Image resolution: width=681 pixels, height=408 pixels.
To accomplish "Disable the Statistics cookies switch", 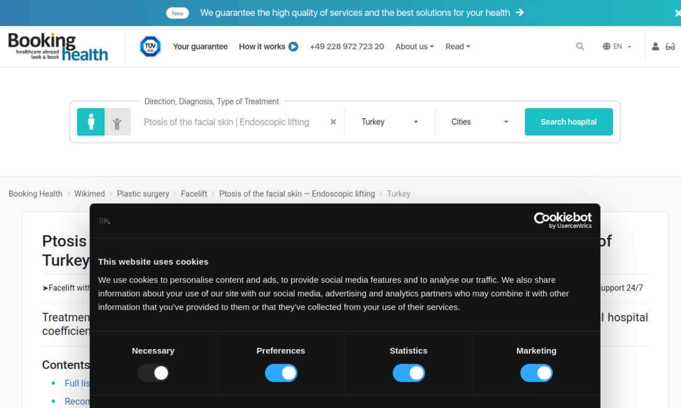I will point(409,373).
